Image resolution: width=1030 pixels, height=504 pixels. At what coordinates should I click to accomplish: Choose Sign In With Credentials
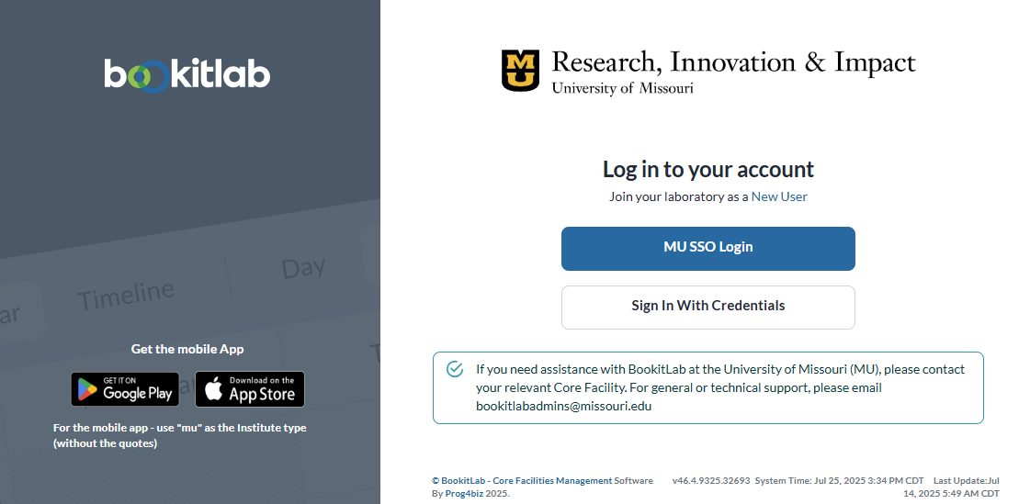707,307
